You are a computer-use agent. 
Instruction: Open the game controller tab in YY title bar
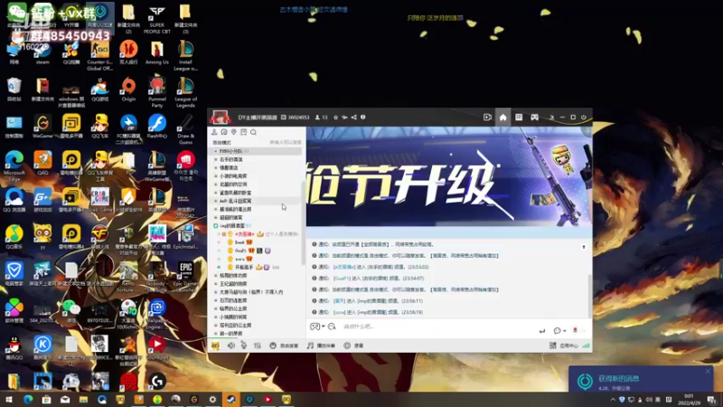click(534, 118)
